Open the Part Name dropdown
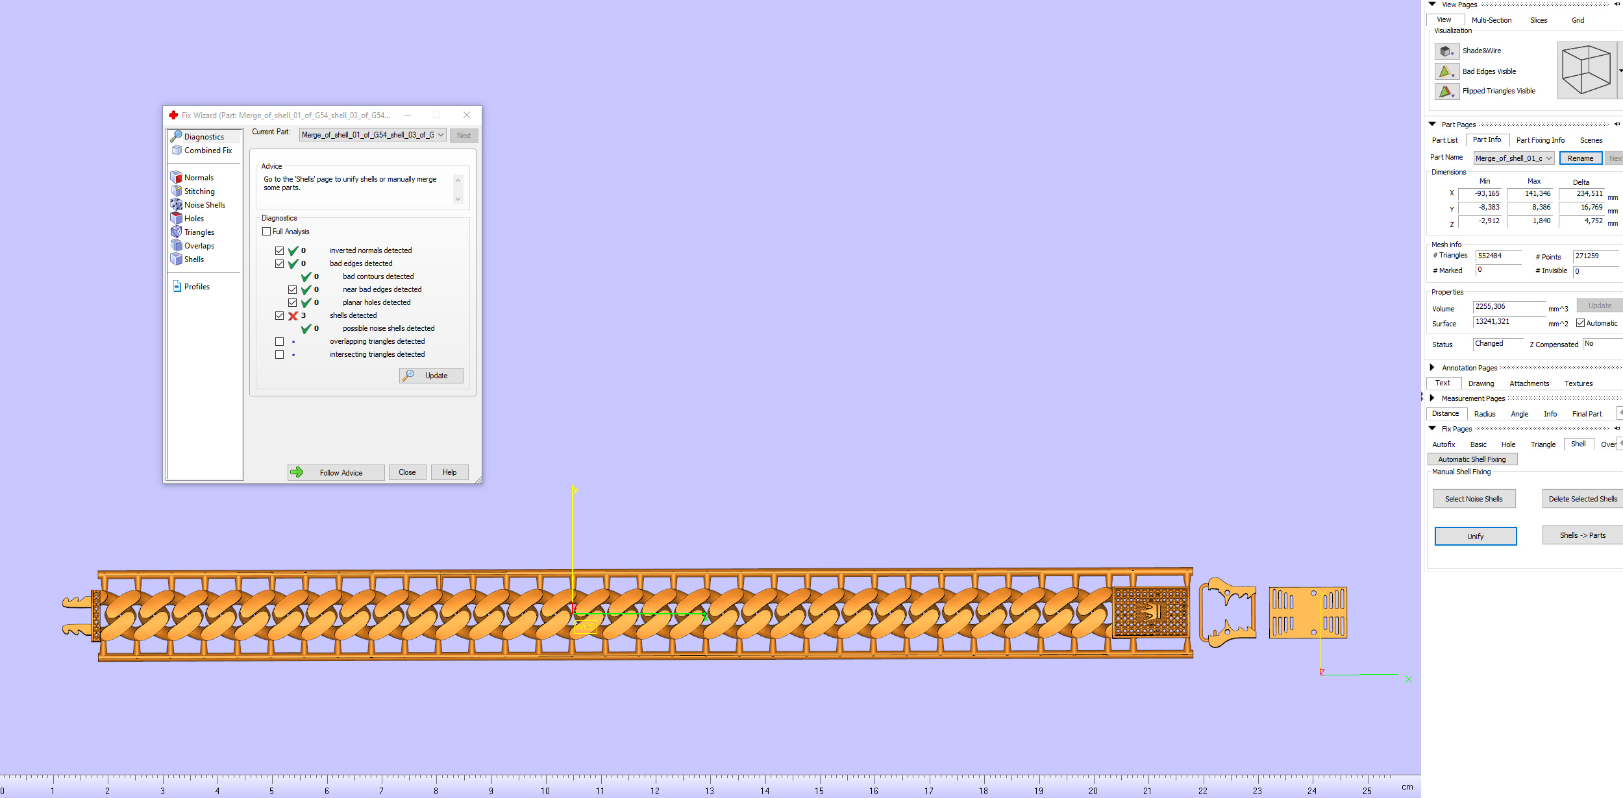Image resolution: width=1623 pixels, height=798 pixels. pos(1514,158)
